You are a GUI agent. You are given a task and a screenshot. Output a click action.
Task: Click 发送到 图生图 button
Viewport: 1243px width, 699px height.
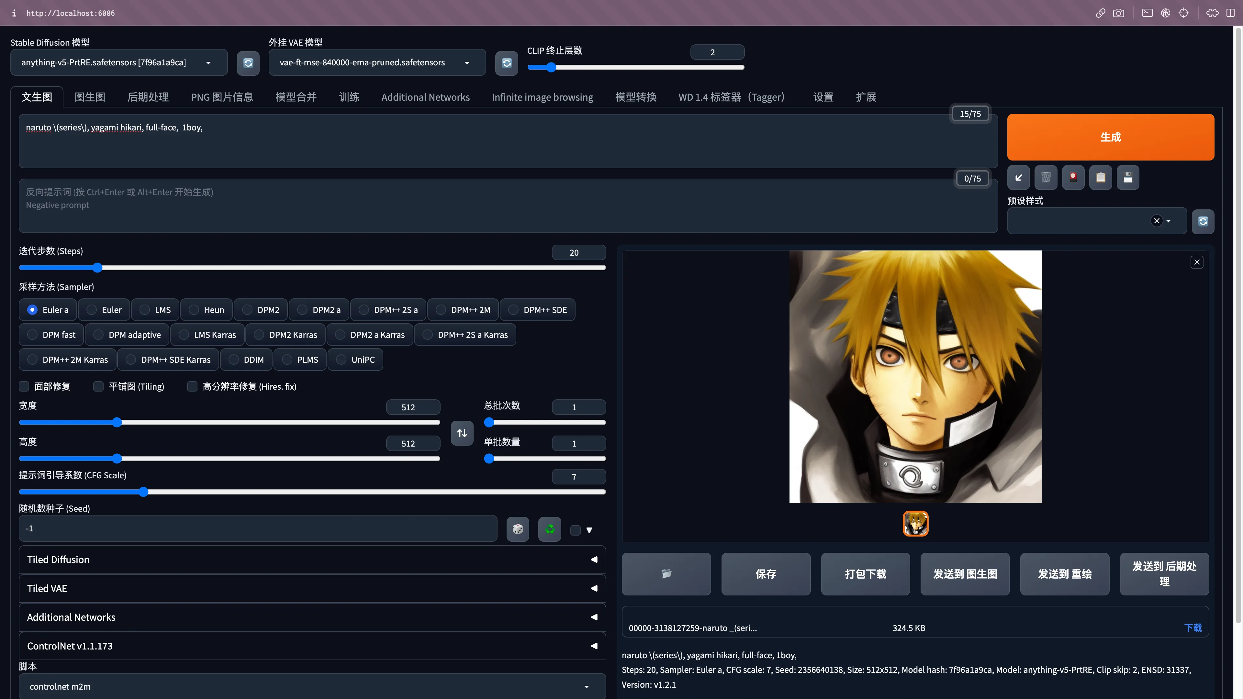[965, 573]
